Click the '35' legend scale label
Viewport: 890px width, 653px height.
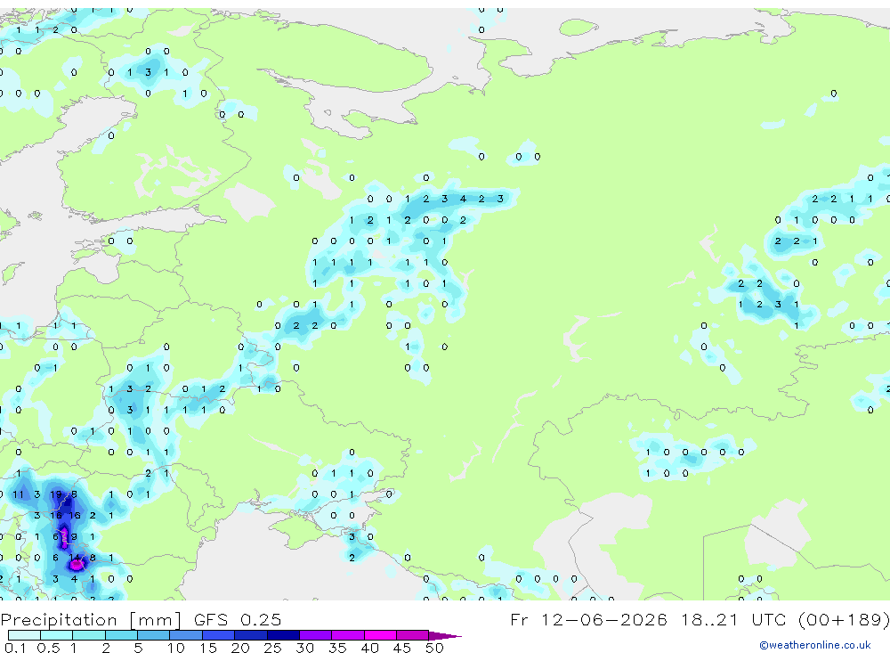(x=337, y=648)
